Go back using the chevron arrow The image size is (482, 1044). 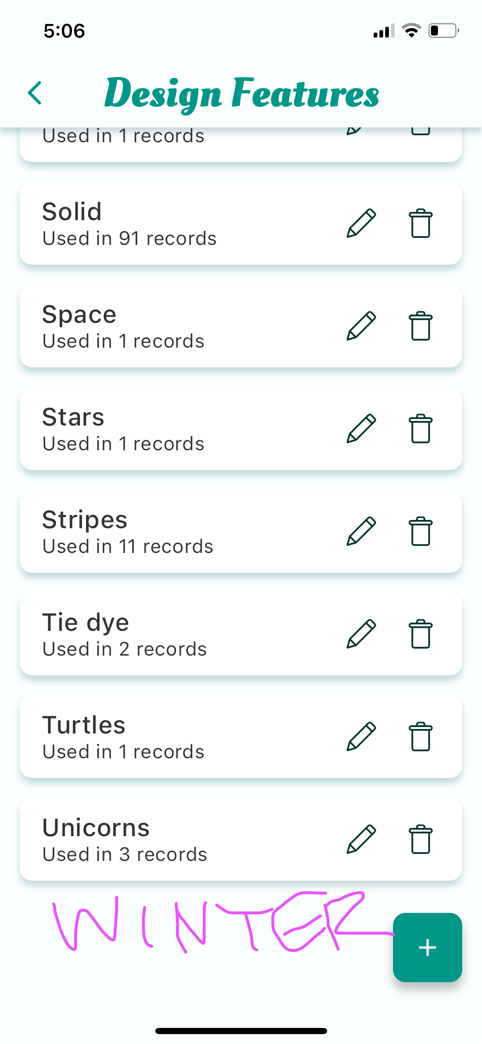(35, 93)
